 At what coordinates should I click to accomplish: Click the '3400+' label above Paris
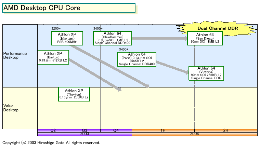(124, 49)
